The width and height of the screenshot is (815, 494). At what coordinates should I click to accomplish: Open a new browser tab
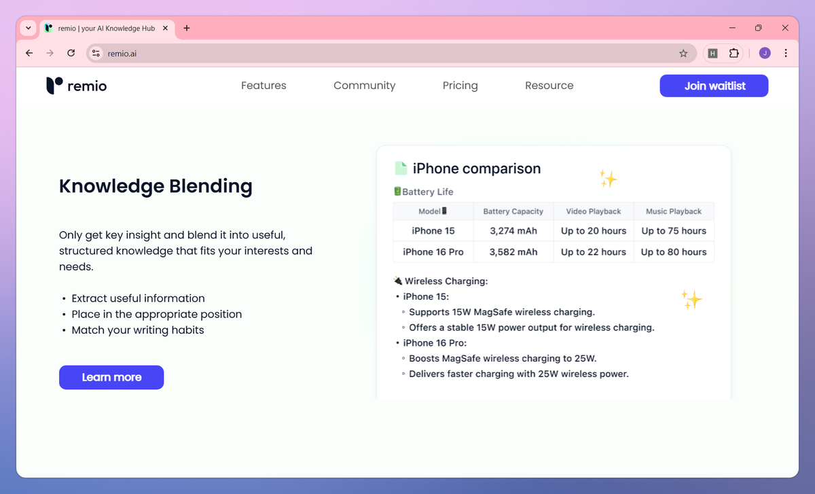coord(187,28)
